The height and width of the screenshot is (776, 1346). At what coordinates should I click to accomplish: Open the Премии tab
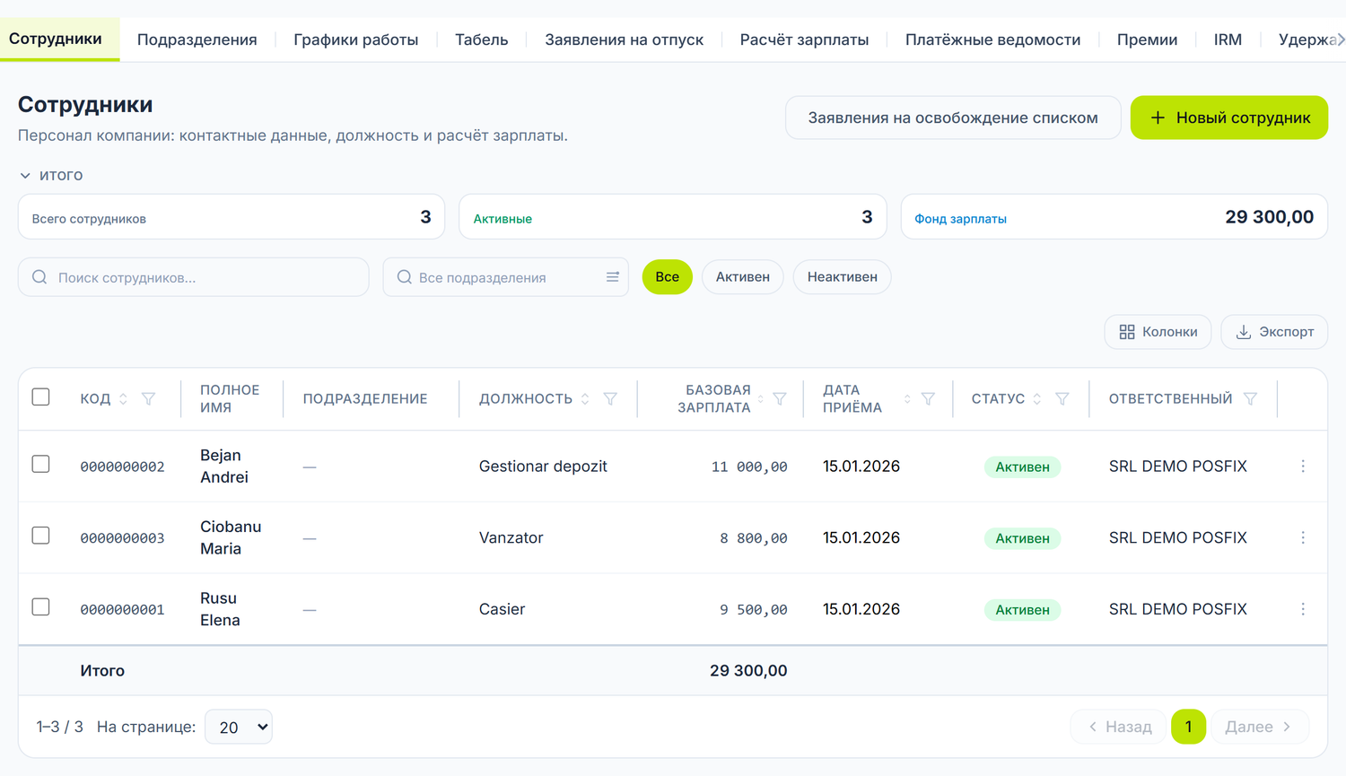tap(1147, 39)
